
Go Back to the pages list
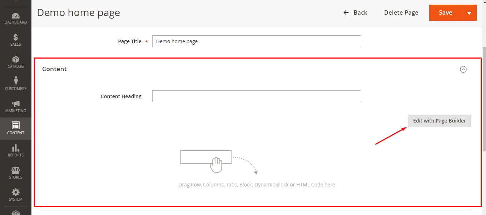point(355,12)
